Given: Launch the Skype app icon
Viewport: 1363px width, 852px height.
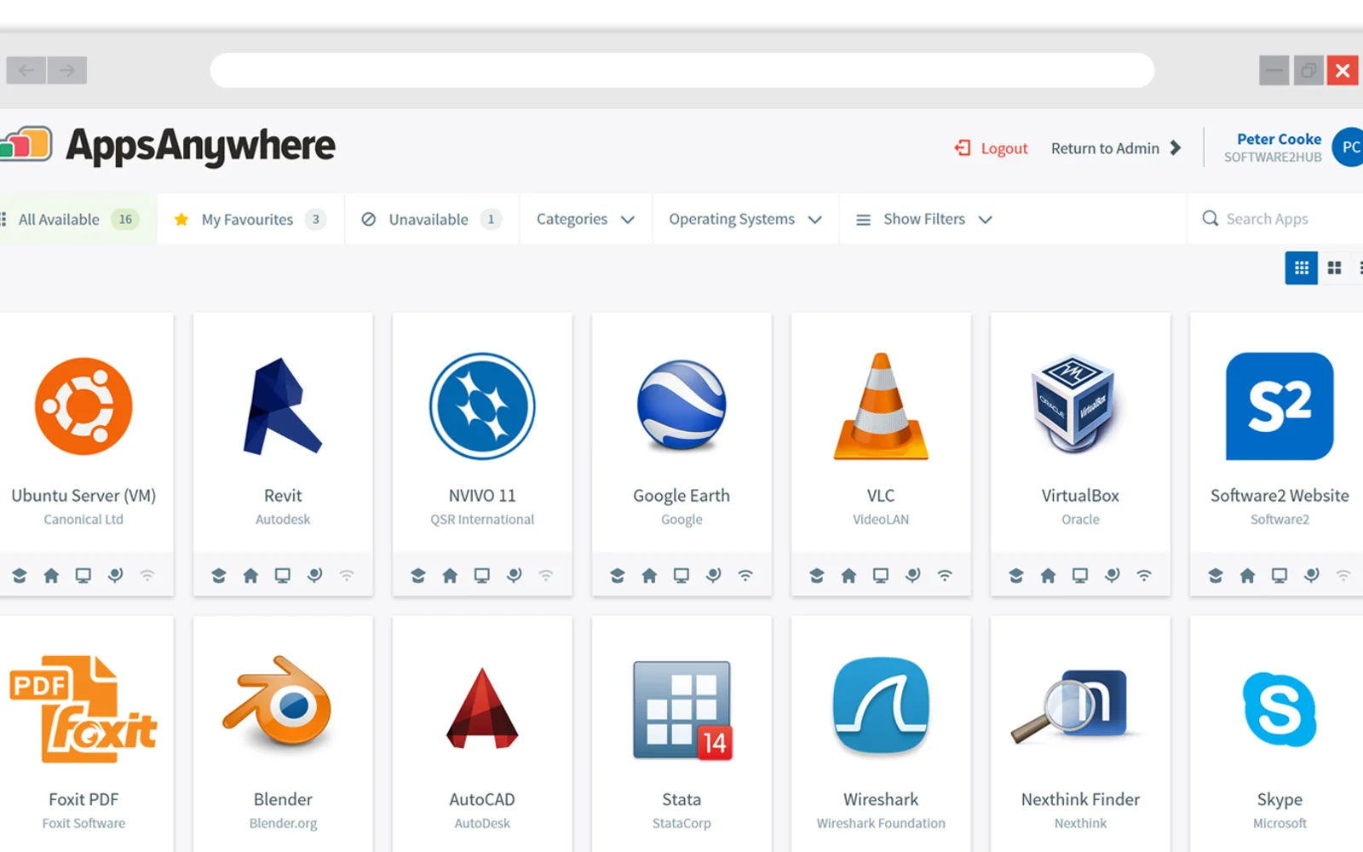Looking at the screenshot, I should click(1280, 709).
